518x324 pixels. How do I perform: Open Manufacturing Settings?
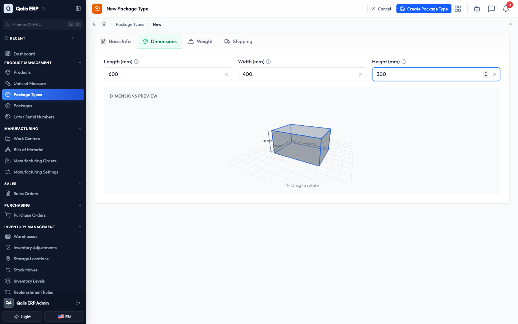(x=43, y=172)
